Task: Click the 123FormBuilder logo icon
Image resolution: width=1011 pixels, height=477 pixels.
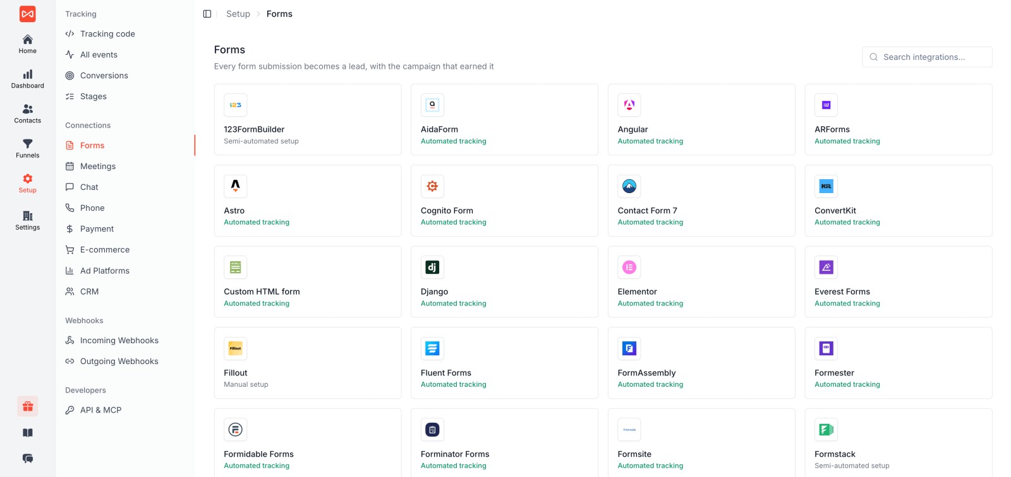Action: coord(235,105)
